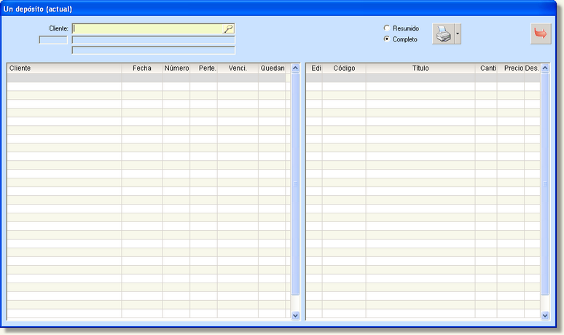Select the first row in left table
564x335 pixels.
(x=146, y=78)
